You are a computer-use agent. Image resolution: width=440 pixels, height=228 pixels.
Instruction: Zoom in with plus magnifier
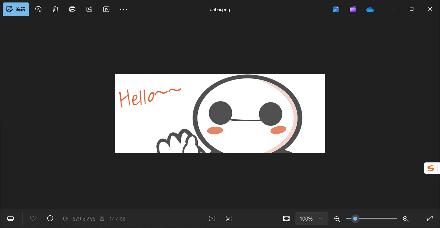click(406, 219)
